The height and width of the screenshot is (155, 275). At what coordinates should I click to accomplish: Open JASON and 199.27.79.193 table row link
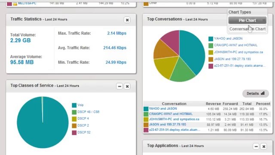coord(168,124)
